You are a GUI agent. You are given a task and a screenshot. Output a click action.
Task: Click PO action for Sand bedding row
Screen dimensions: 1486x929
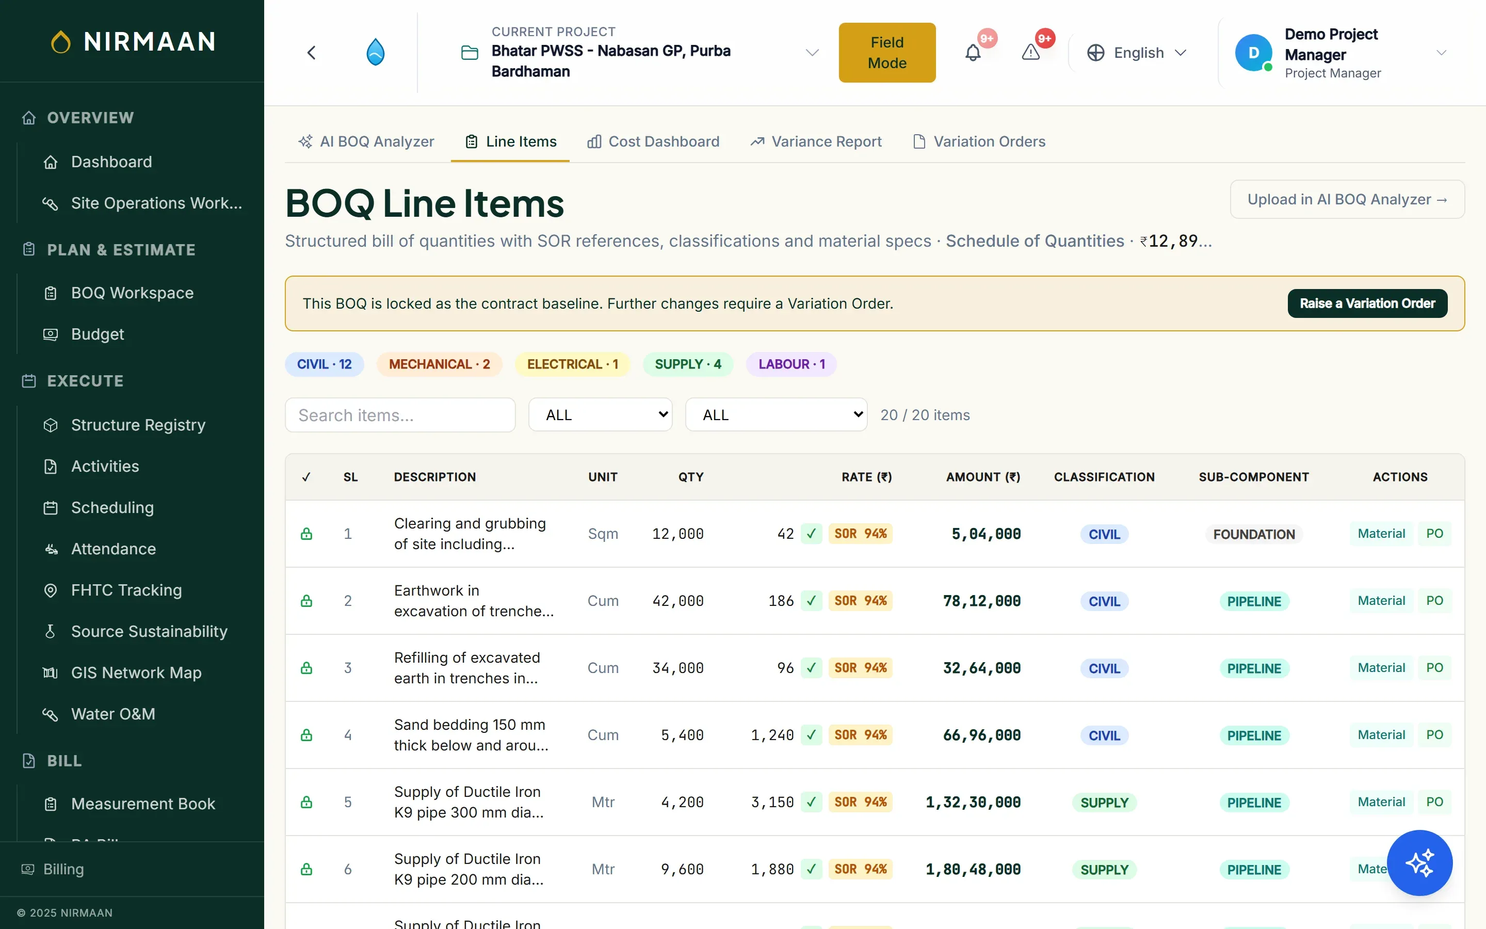click(x=1434, y=735)
